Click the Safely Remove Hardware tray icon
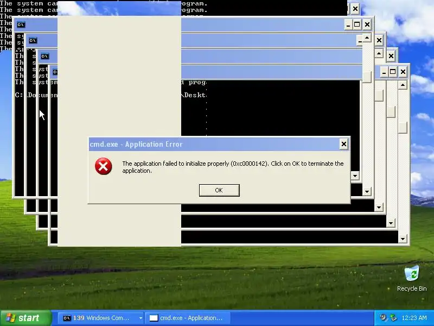Screen dimensions: 434x326 tap(393, 318)
